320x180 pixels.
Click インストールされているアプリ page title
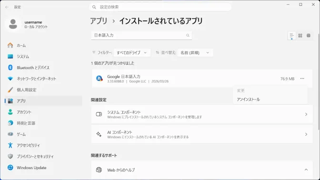click(x=161, y=21)
